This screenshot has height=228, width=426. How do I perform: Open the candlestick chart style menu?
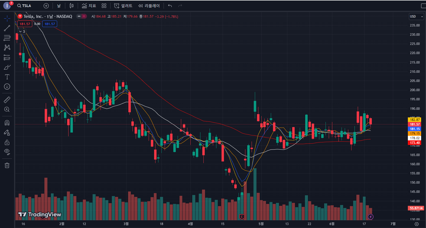[x=71, y=6]
